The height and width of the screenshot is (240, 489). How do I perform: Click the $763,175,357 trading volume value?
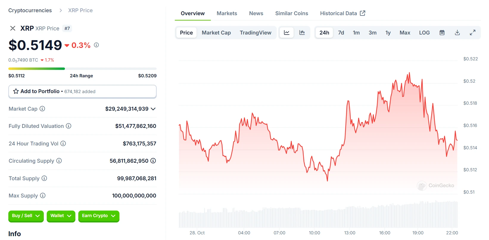click(140, 144)
